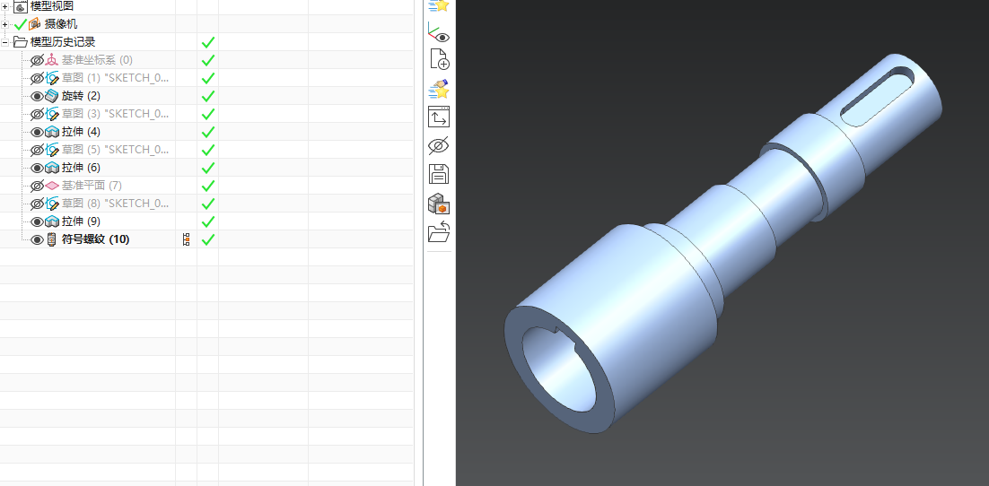Hide 拉伸 (9) using its eye icon

coord(37,221)
